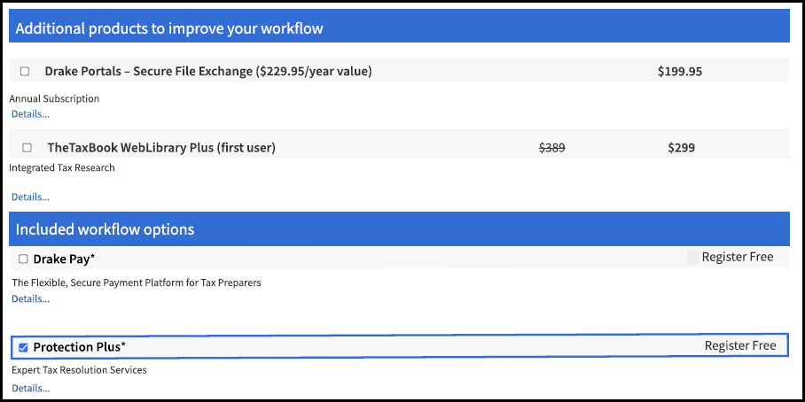Viewport: 805px width, 402px height.
Task: Select the Drake Pay label text
Action: (64, 259)
